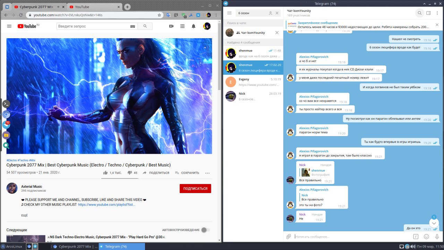Open the playlist link in description

(x=106, y=205)
